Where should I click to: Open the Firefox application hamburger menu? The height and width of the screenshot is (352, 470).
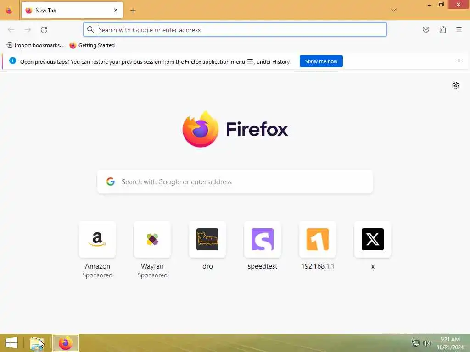click(x=459, y=29)
